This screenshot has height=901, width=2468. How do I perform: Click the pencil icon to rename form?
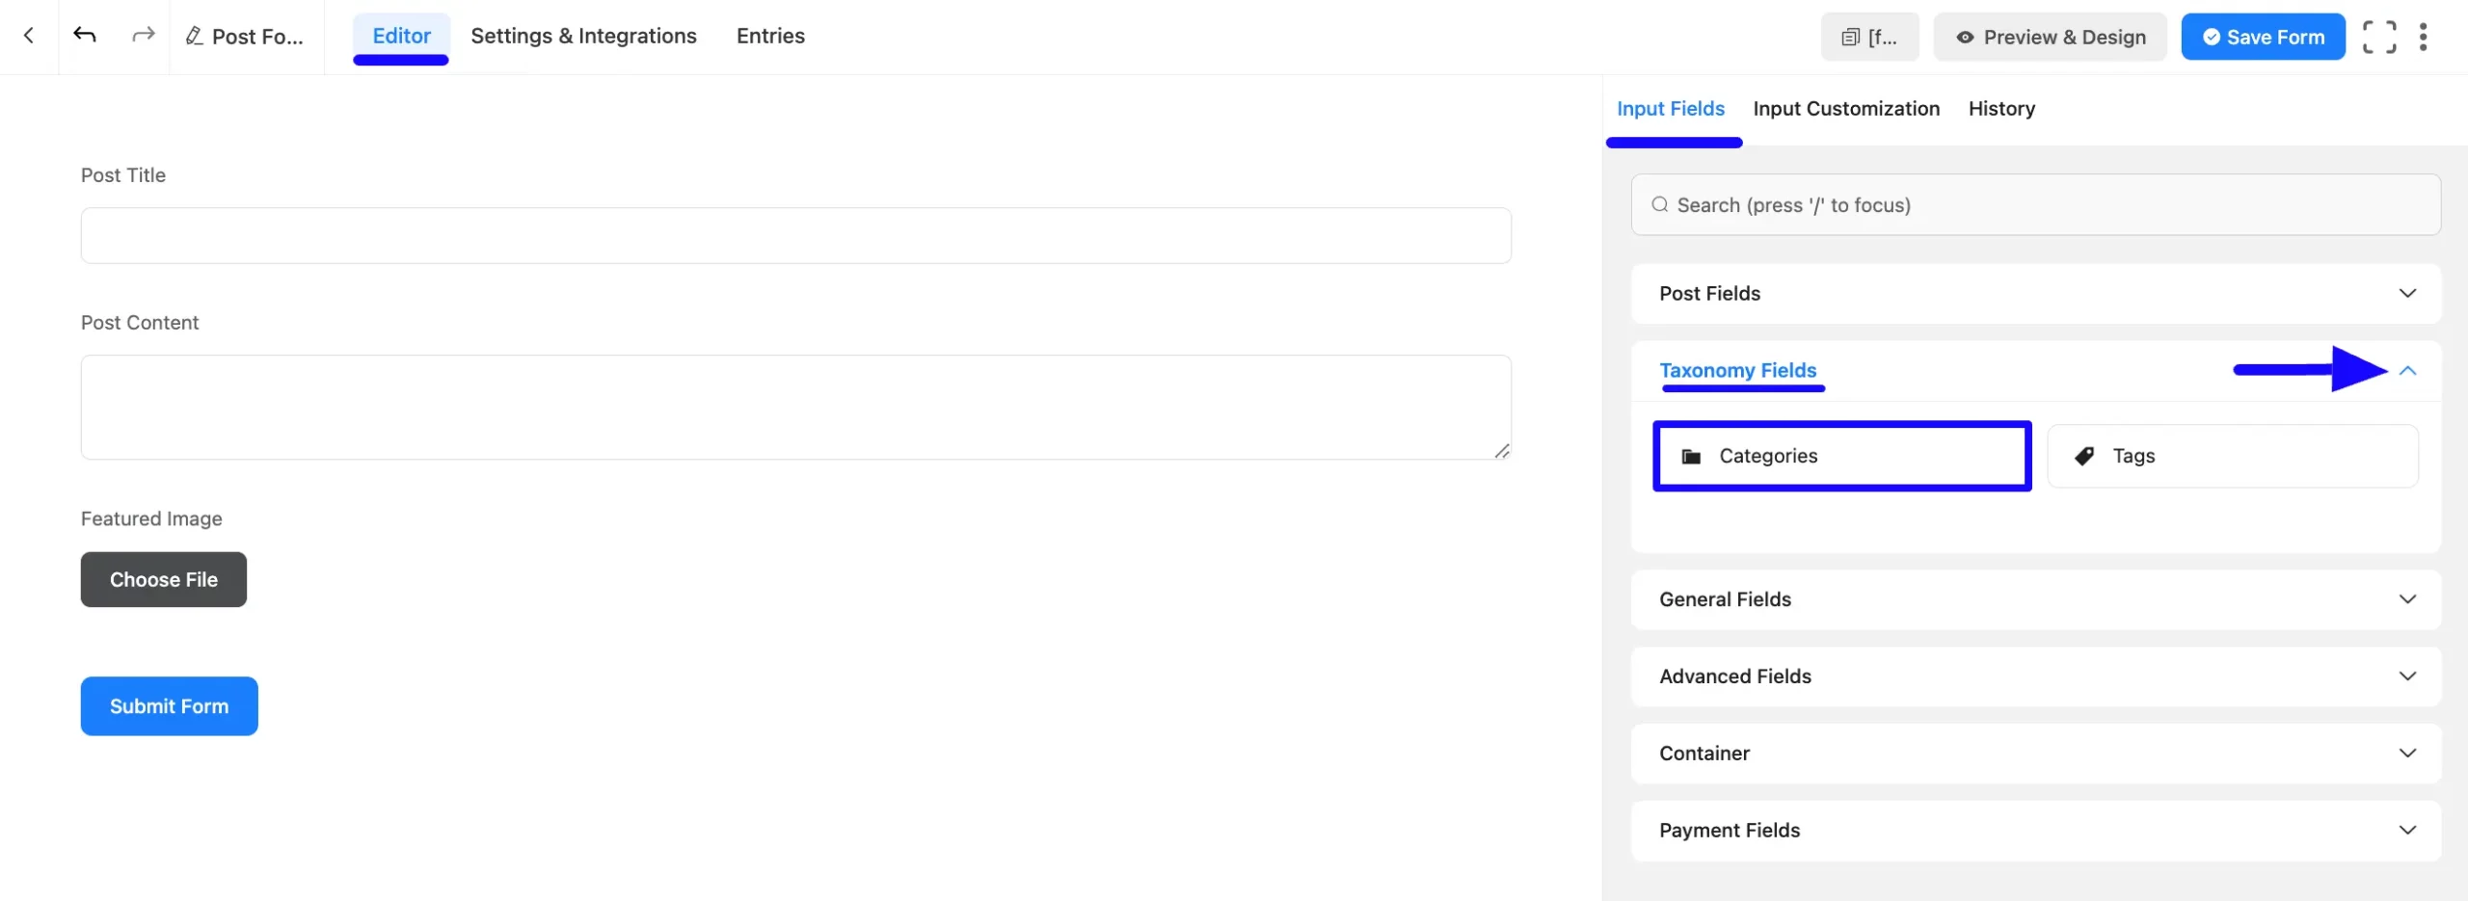tap(194, 37)
